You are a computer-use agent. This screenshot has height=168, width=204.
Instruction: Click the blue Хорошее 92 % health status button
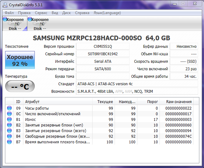pyautogui.click(x=20, y=60)
